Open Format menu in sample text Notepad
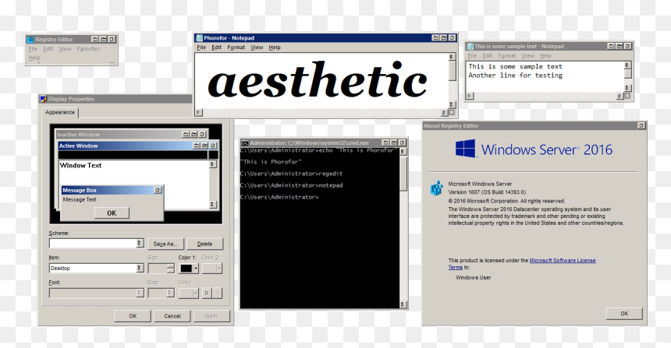The width and height of the screenshot is (671, 348). [506, 55]
